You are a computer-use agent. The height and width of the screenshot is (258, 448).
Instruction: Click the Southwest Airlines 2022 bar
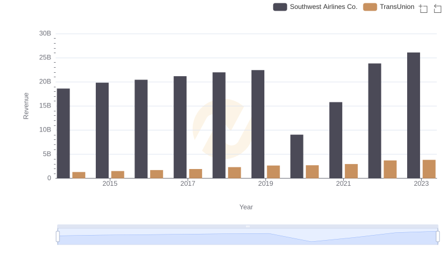375,121
